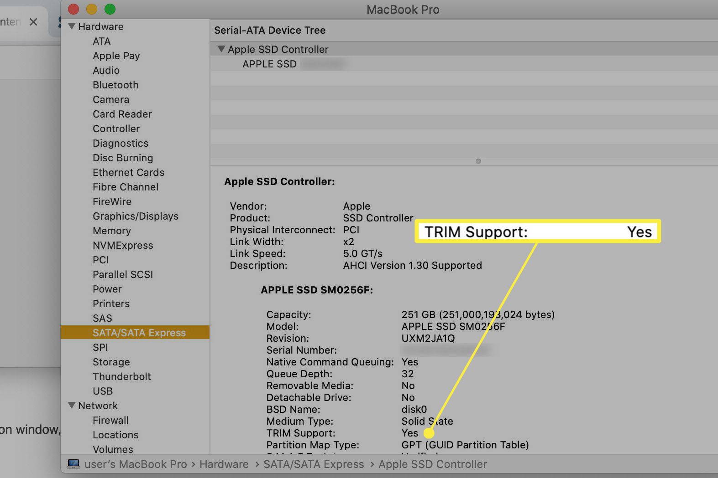Close the background browser tab
718x478 pixels.
pyautogui.click(x=33, y=22)
